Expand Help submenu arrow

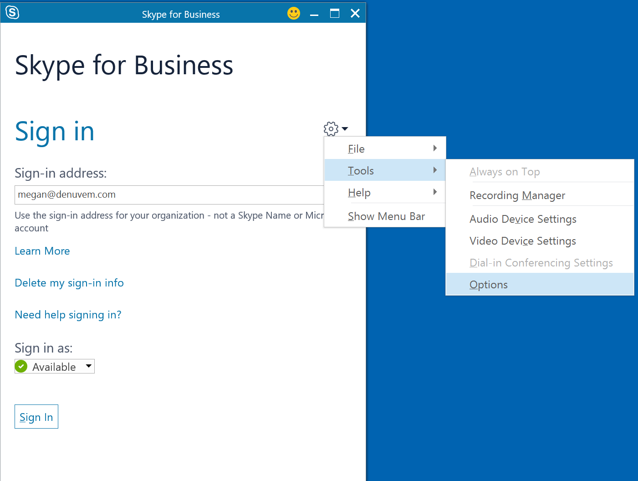(435, 192)
